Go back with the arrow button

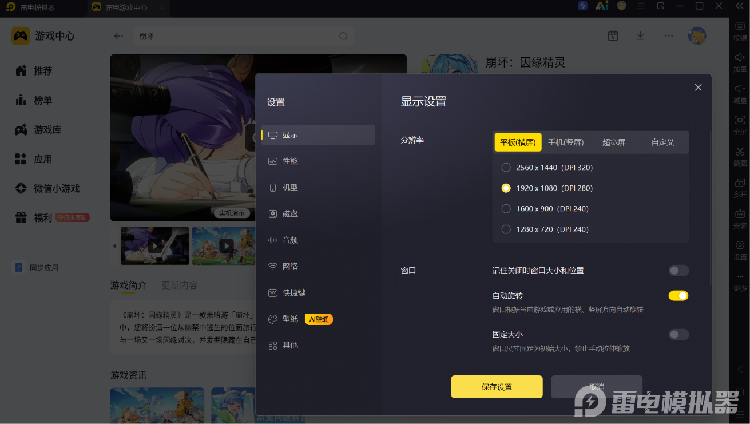click(x=118, y=36)
